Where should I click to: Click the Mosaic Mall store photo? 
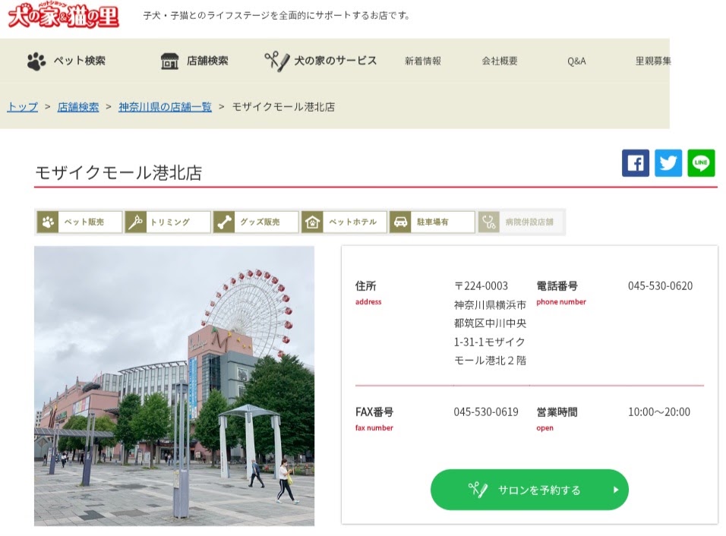174,386
